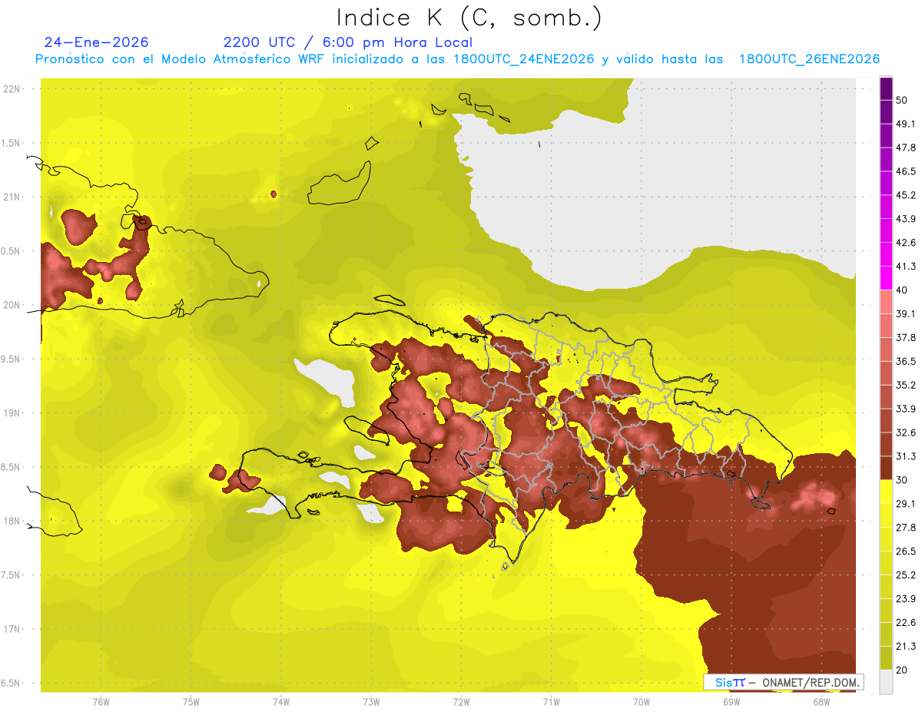Image resolution: width=922 pixels, height=712 pixels.
Task: Click the '74W' longitude axis label
Action: point(280,701)
